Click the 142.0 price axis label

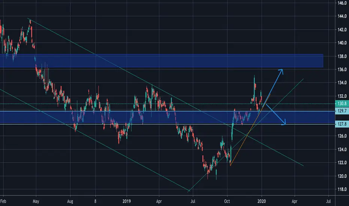[x=342, y=29]
